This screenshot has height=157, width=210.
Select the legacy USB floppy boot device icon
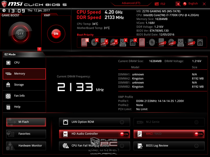[190, 42]
